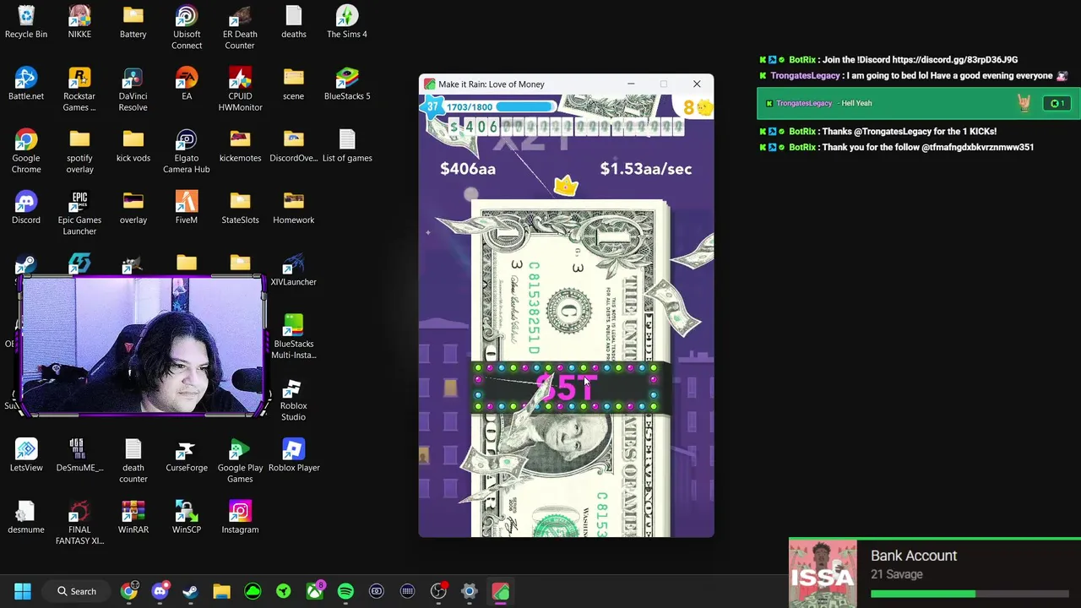Image resolution: width=1081 pixels, height=608 pixels.
Task: Launch the DeSmuME emulator shortcut
Action: point(79,455)
